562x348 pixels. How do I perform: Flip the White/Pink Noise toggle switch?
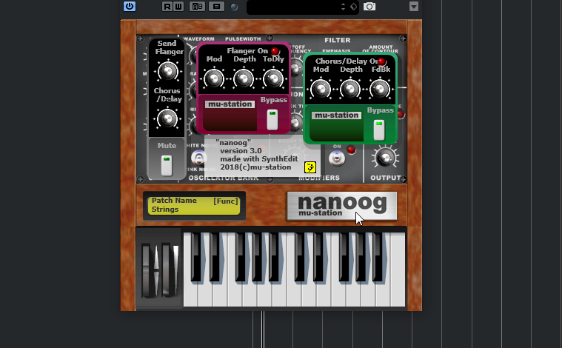(198, 158)
